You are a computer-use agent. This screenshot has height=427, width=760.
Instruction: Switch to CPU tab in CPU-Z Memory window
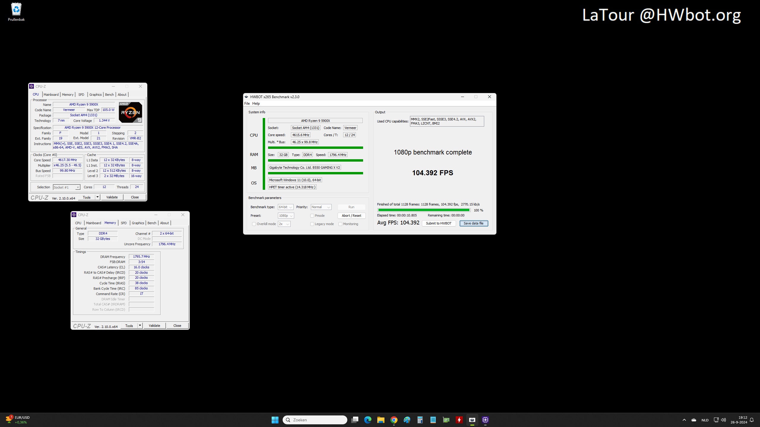pyautogui.click(x=78, y=223)
